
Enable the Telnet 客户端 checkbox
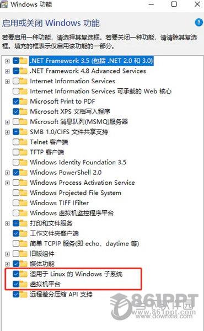tap(16, 142)
